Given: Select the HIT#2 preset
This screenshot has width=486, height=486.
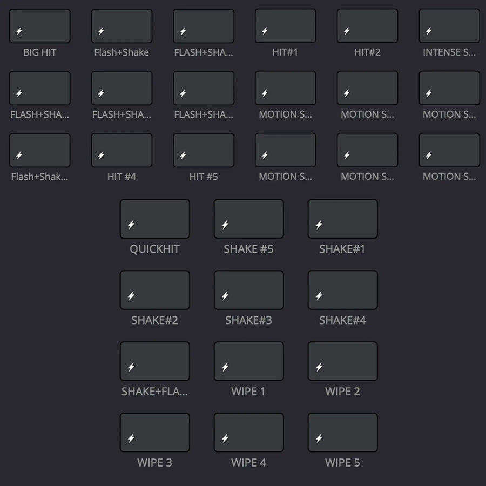Looking at the screenshot, I should coord(367,25).
